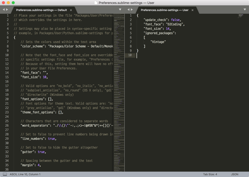Click the "ignored_packages" key
The height and width of the screenshot is (177, 249).
159,33
